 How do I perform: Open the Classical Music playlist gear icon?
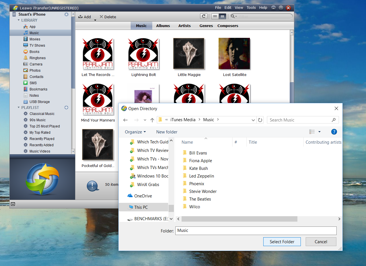25,114
